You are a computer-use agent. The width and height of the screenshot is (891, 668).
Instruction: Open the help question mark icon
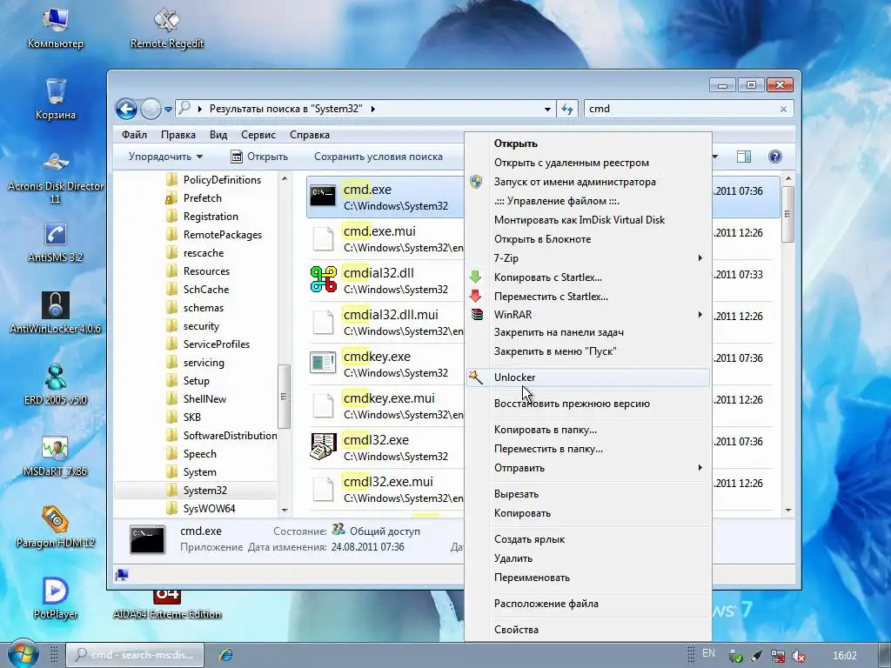(774, 157)
